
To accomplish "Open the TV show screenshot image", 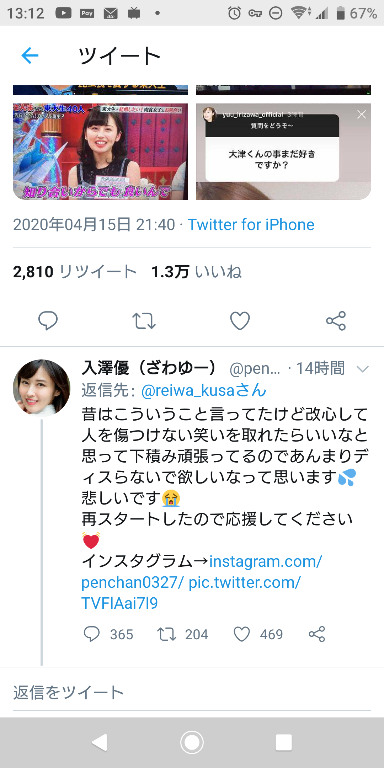I will click(x=100, y=151).
